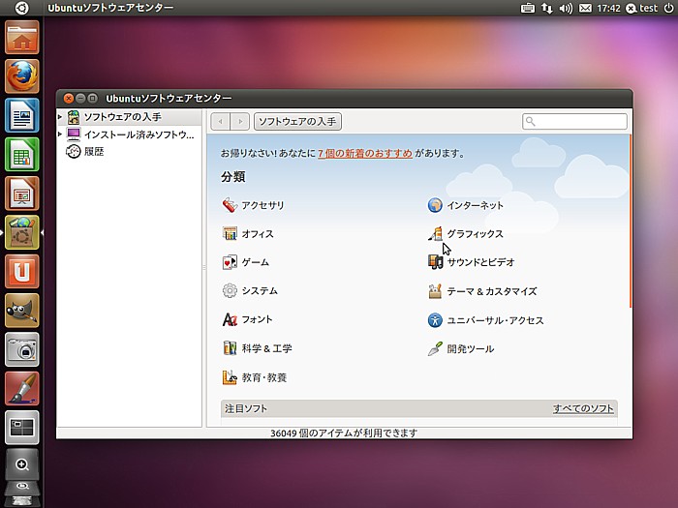Viewport: 678px width, 508px height.
Task: Launch Ubuntu One from the launcher
Action: tap(22, 271)
